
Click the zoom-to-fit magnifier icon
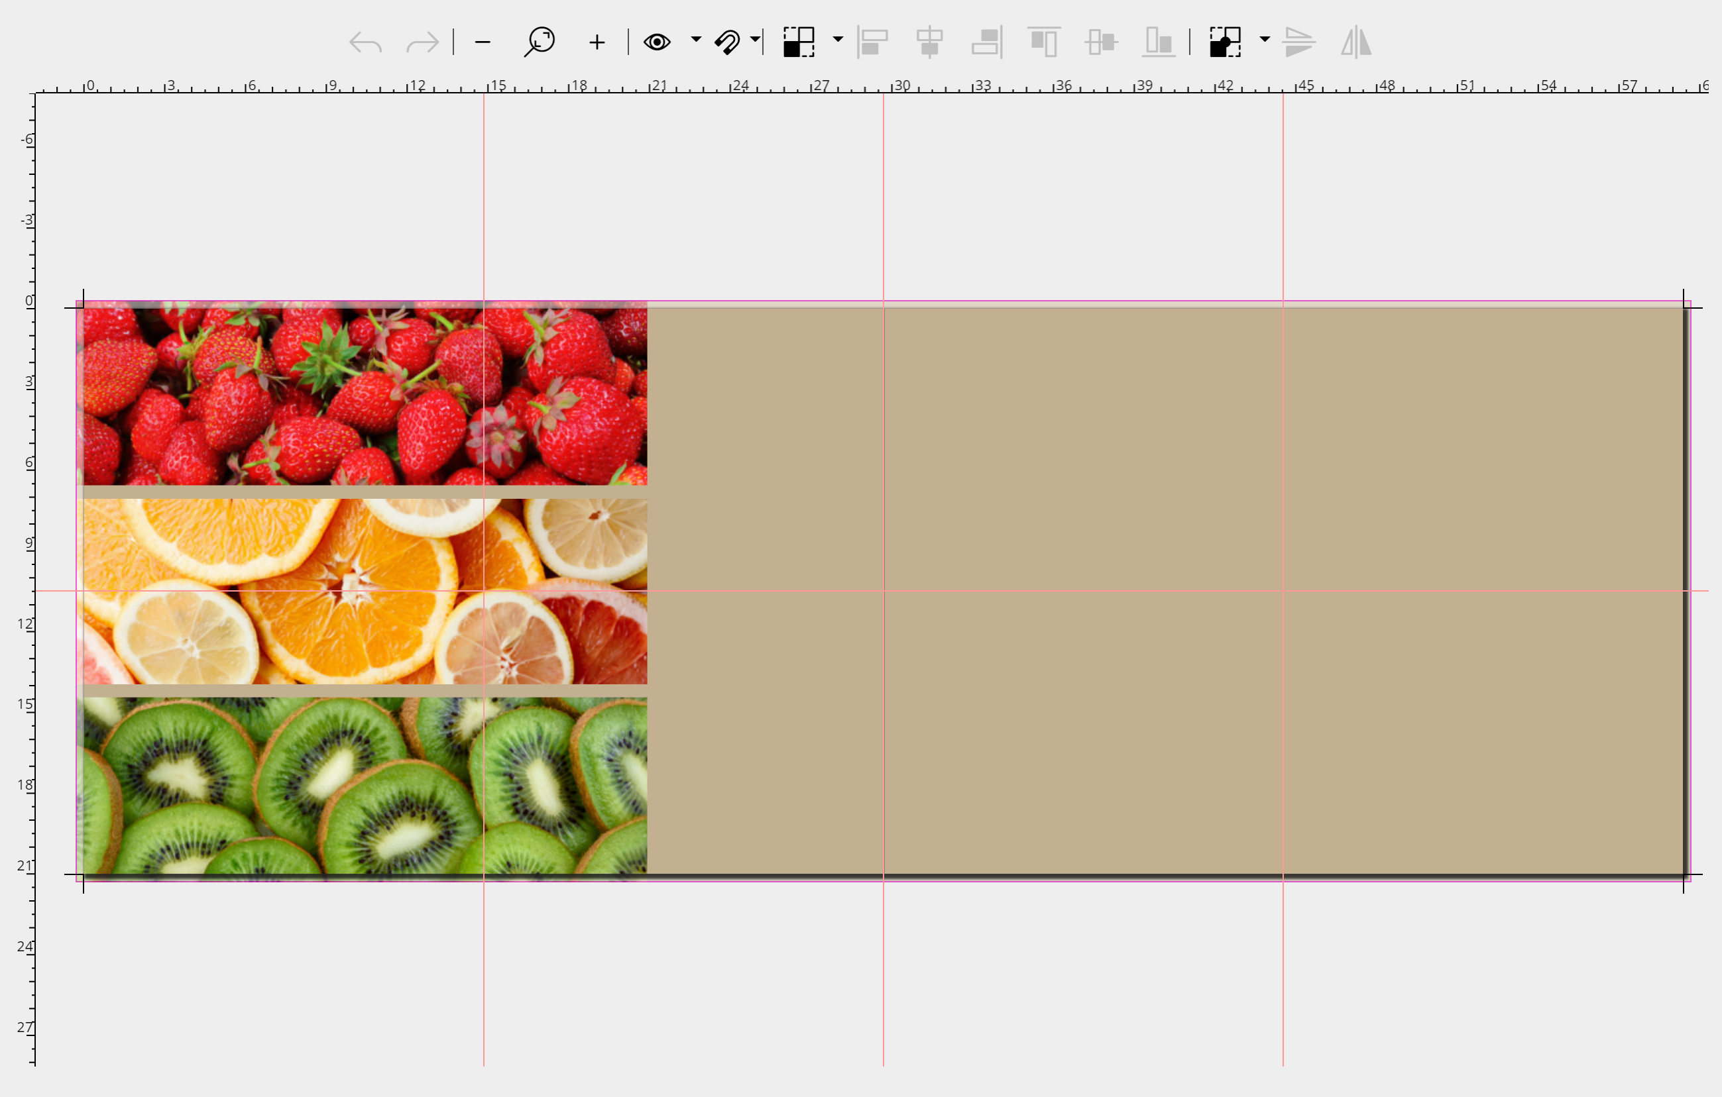pyautogui.click(x=539, y=42)
